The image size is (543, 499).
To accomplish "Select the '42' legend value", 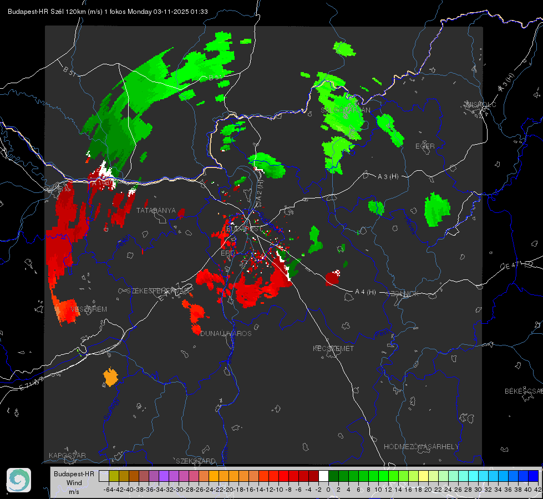I will click(x=538, y=490).
